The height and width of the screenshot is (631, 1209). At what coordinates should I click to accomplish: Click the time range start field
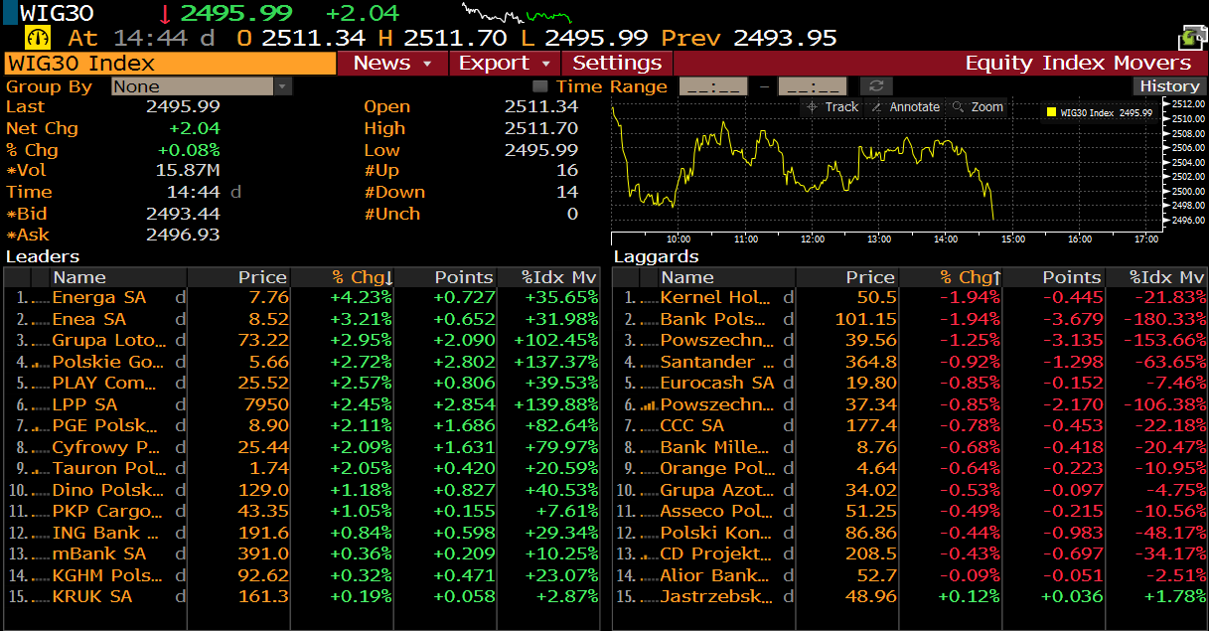[713, 86]
